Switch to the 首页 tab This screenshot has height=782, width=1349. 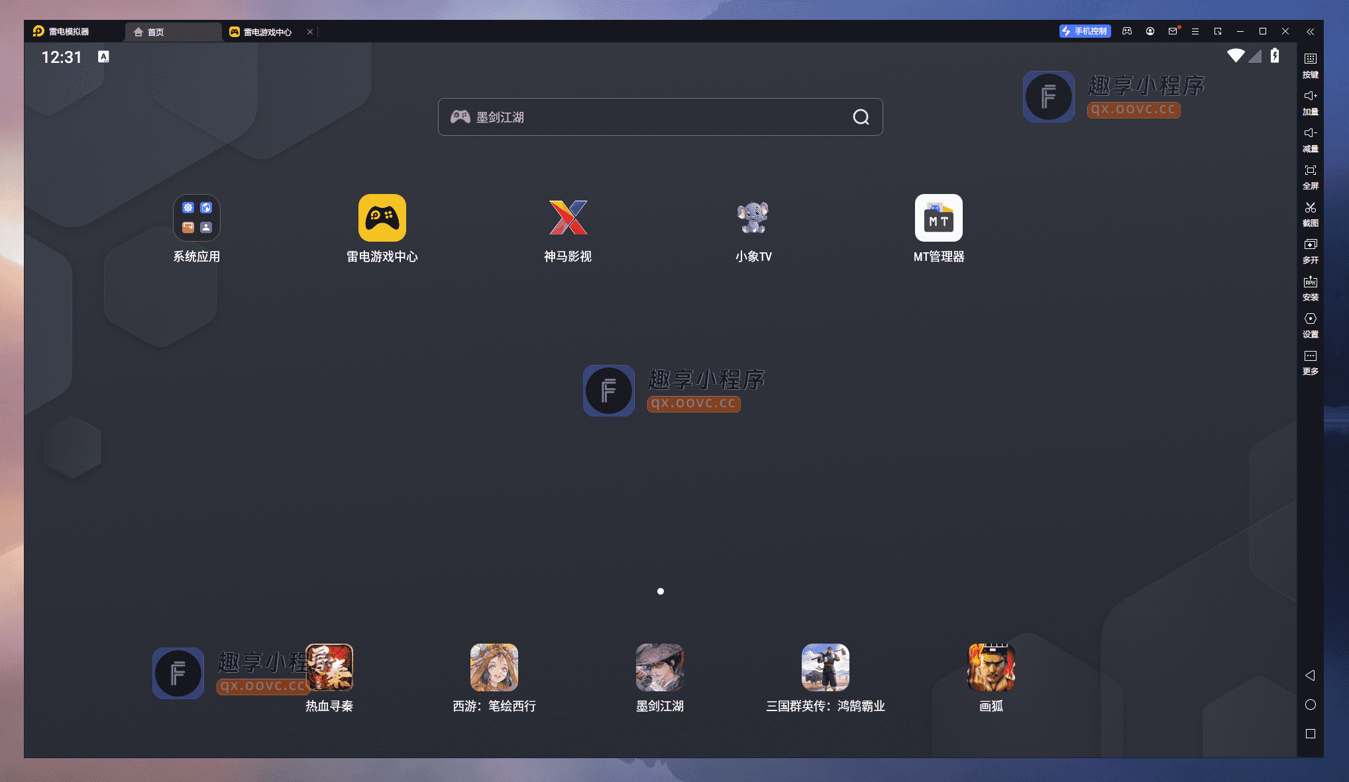coord(174,32)
